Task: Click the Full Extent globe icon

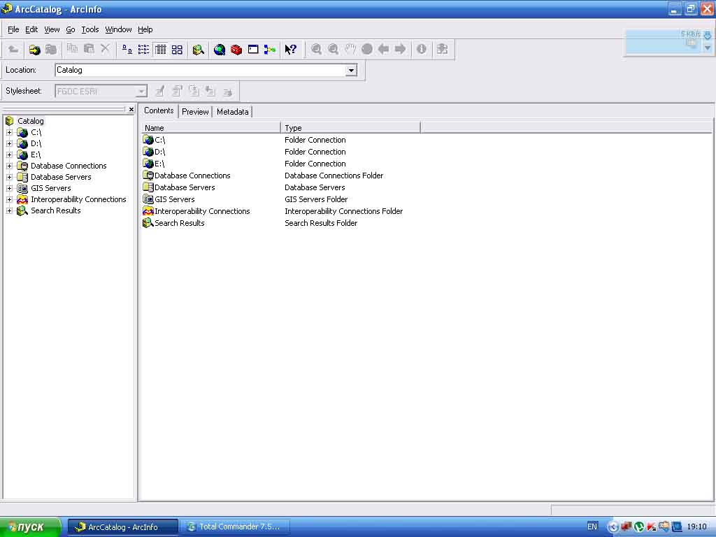Action: [366, 49]
